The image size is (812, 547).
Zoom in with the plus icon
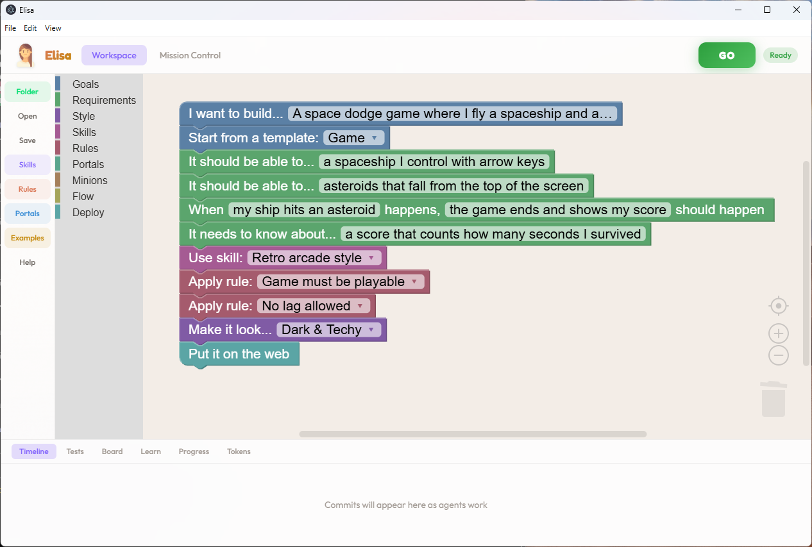(778, 333)
